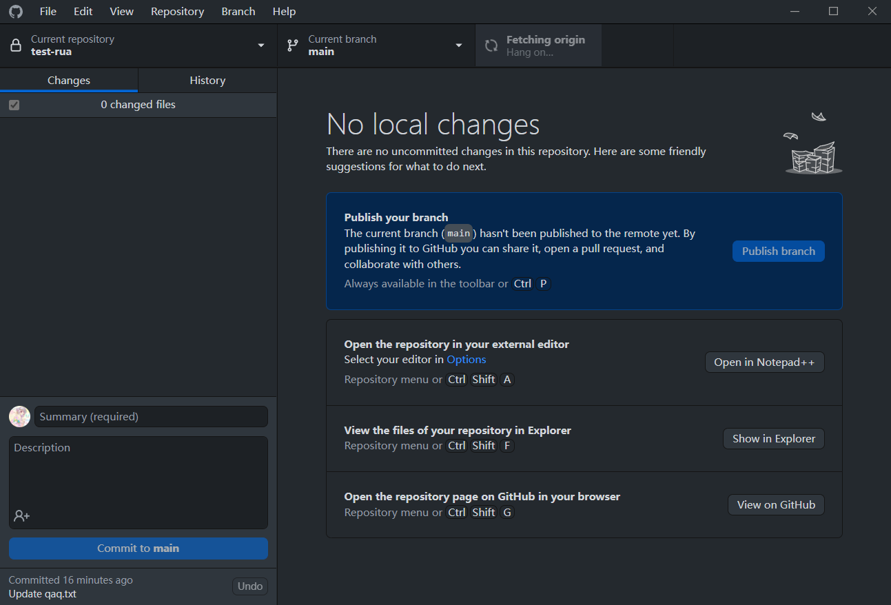This screenshot has height=605, width=891.
Task: Click the add co-authors icon in Description
Action: (x=21, y=515)
